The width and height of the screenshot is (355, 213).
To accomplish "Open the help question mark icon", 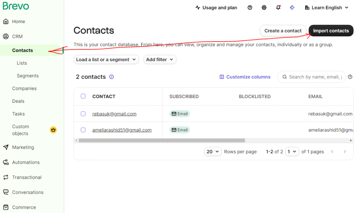I will pos(250,8).
